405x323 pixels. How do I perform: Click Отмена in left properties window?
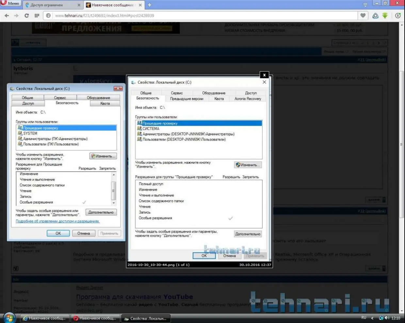[x=84, y=233]
